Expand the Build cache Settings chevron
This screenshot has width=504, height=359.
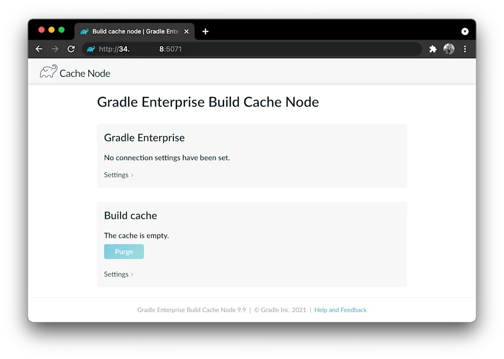pos(132,274)
